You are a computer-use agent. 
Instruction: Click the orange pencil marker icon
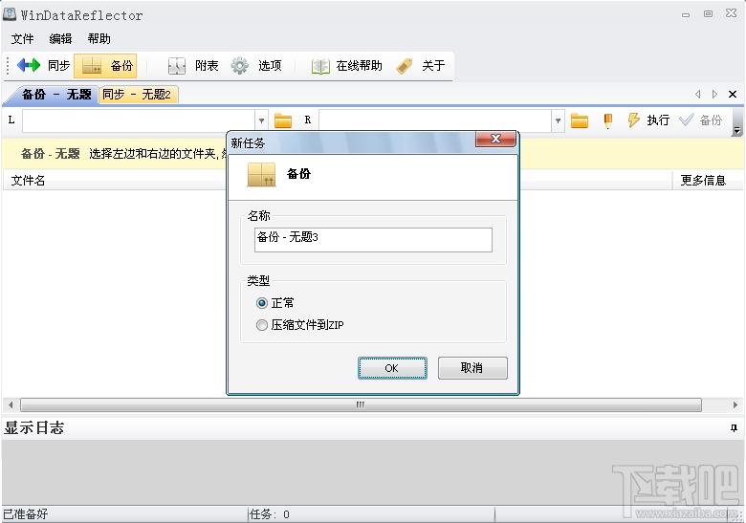pos(607,120)
